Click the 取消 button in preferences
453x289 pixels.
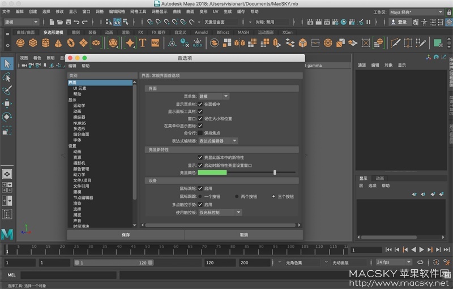(x=244, y=235)
